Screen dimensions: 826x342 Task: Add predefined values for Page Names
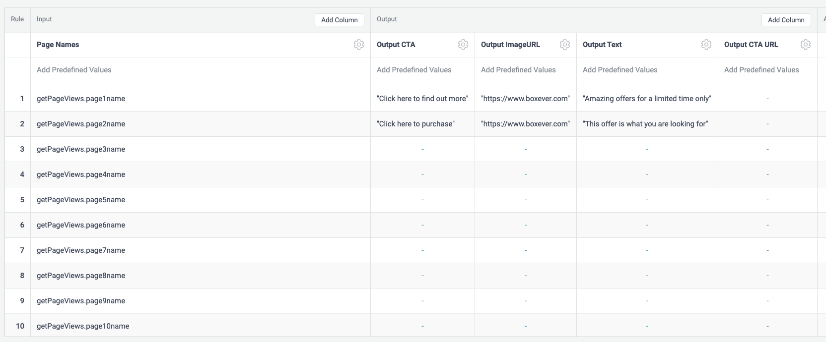point(74,70)
